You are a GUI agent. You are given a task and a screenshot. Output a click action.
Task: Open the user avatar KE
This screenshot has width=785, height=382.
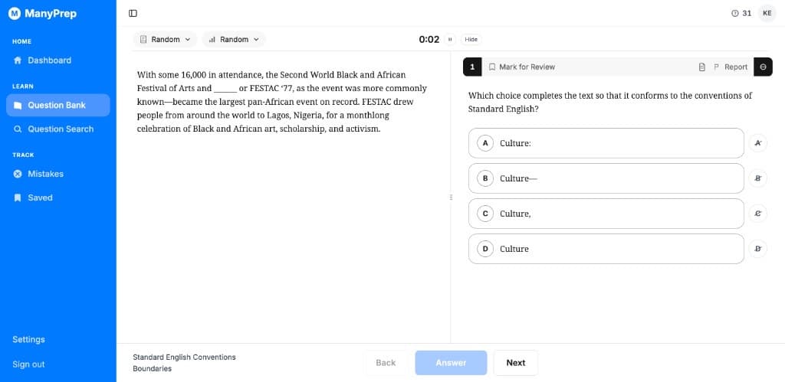(x=767, y=14)
